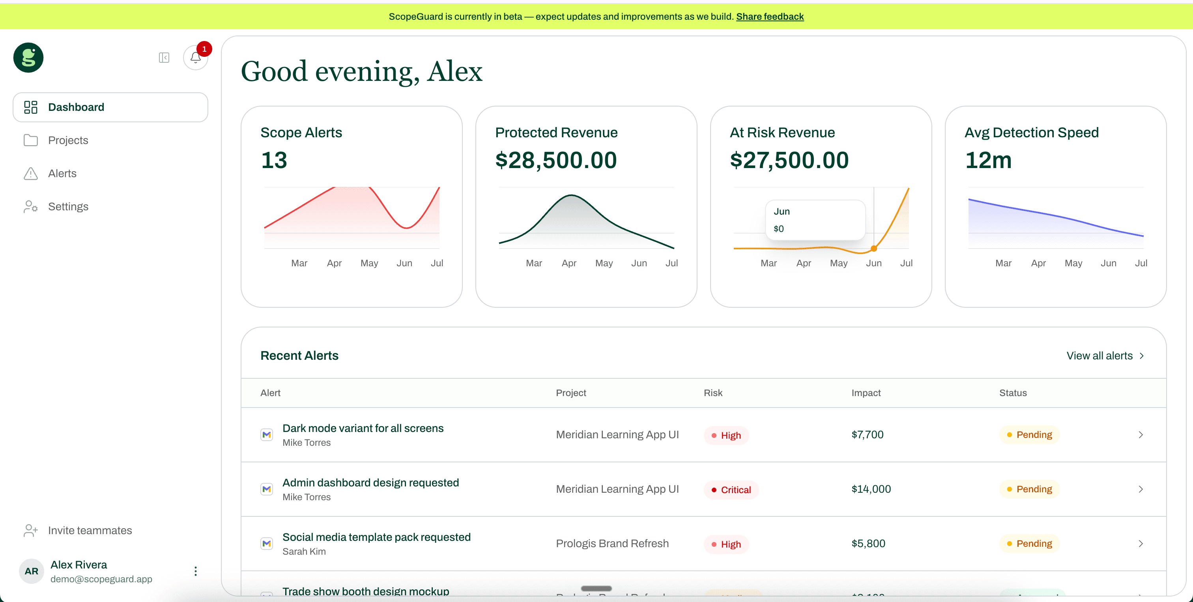Screen dimensions: 1193x602
Task: Open Admin dashboard design row chevron
Action: click(x=1141, y=489)
